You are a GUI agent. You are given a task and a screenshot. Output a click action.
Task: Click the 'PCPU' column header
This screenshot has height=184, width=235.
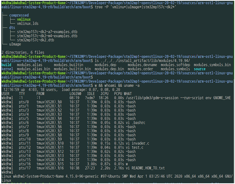click(118, 94)
